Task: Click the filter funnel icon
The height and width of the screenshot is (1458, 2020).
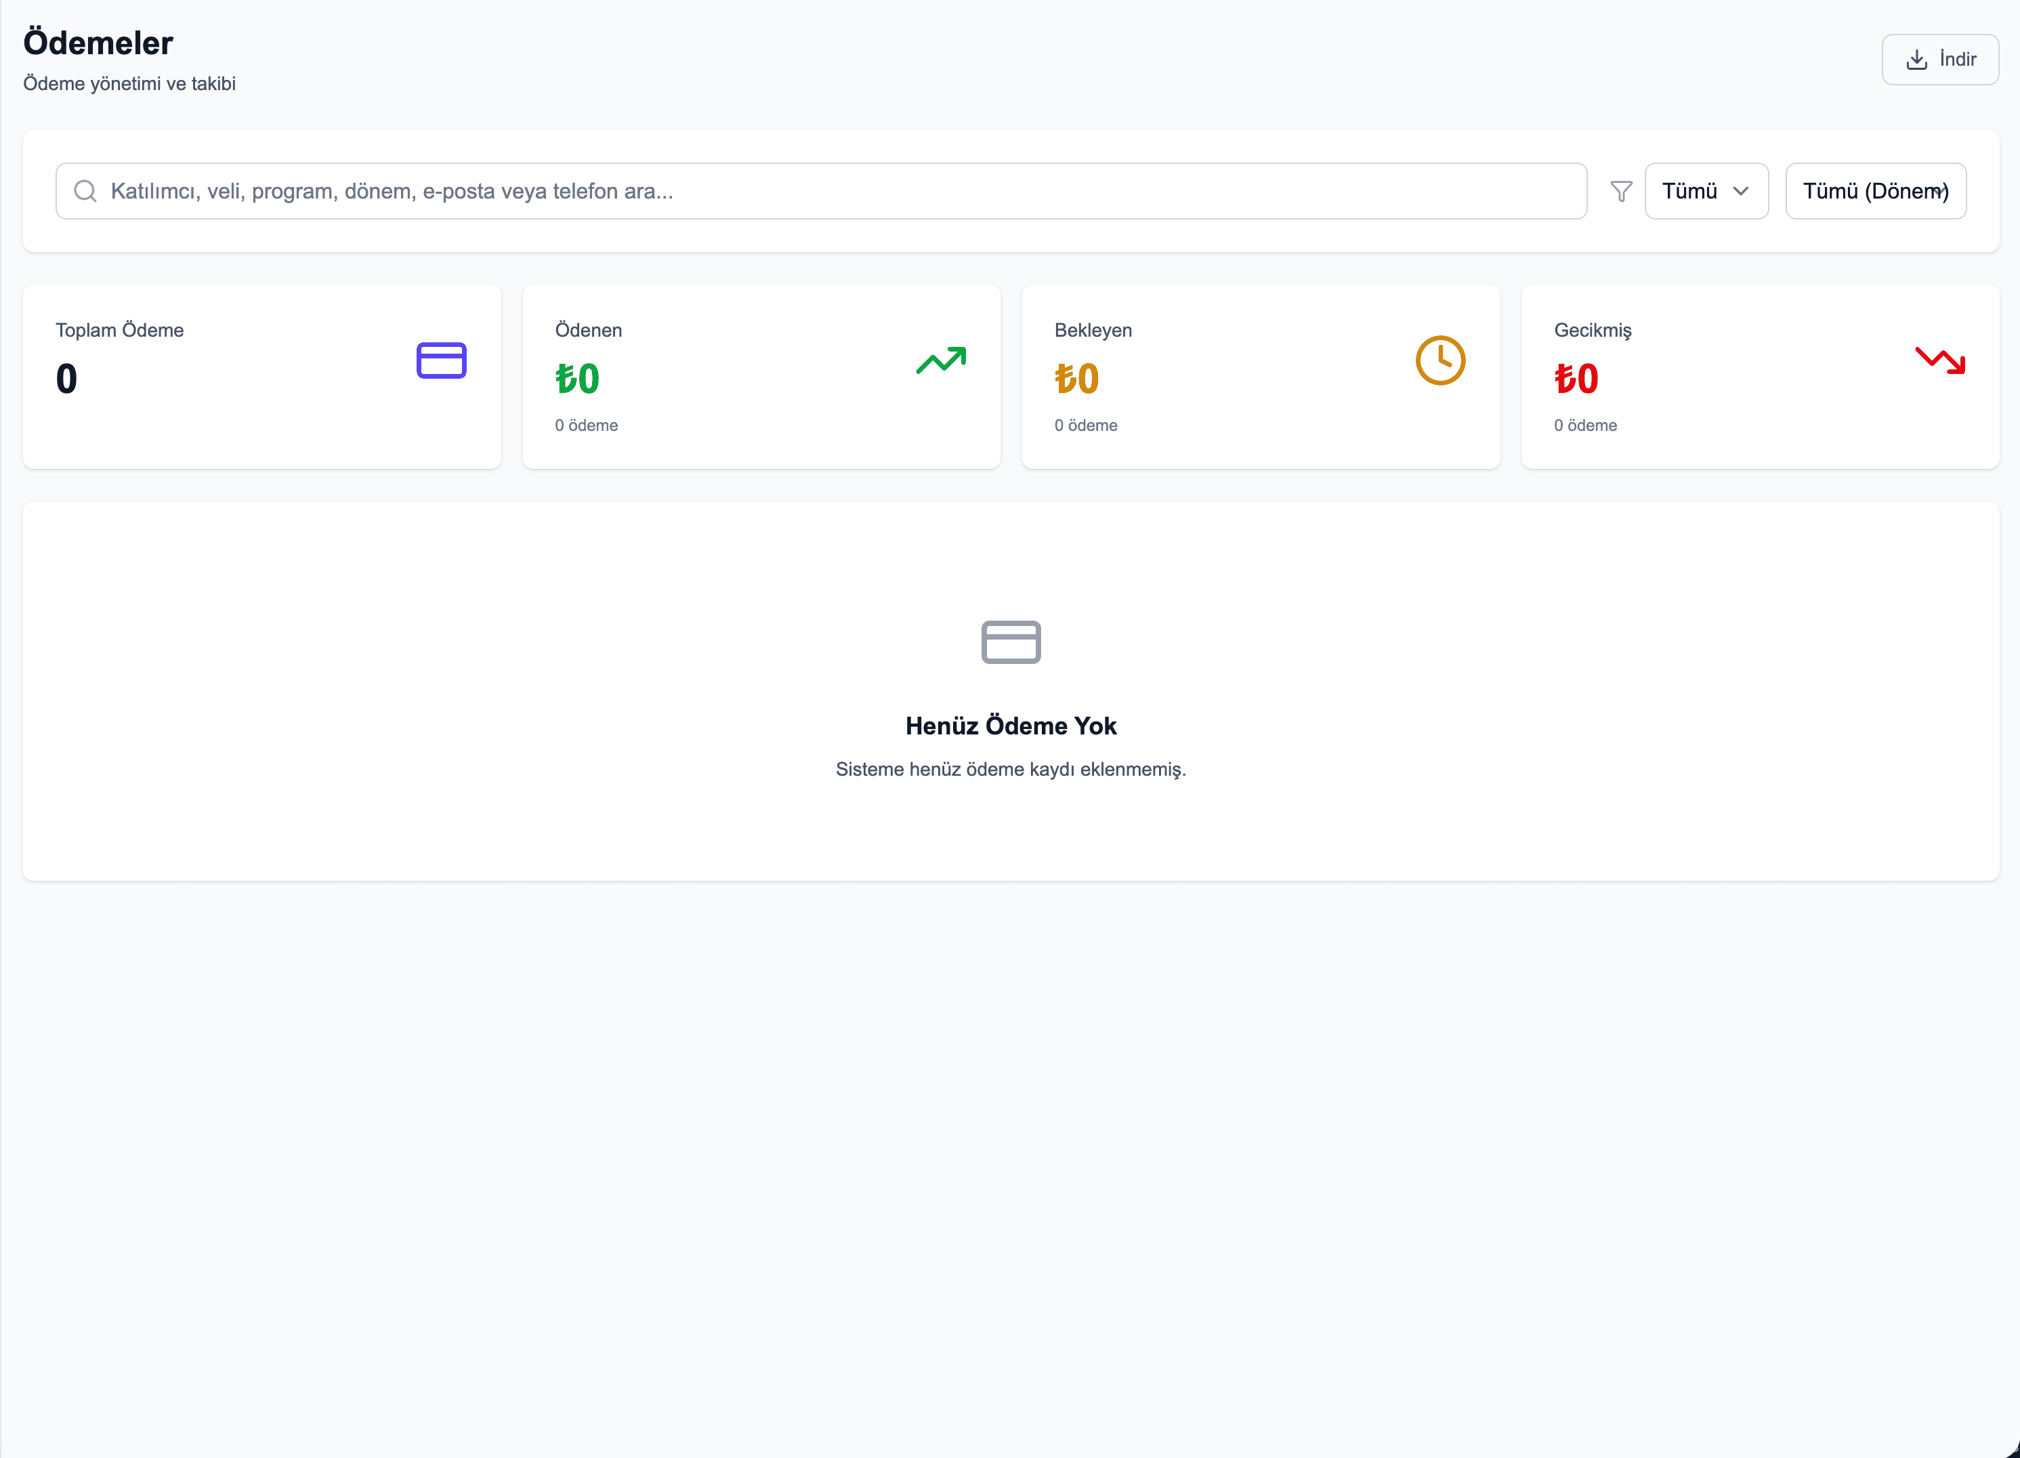Action: (1621, 192)
